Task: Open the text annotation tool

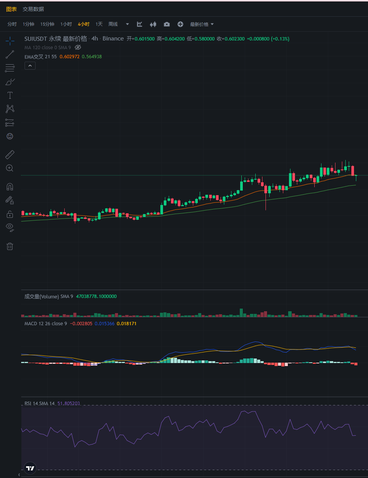Action: click(x=9, y=95)
